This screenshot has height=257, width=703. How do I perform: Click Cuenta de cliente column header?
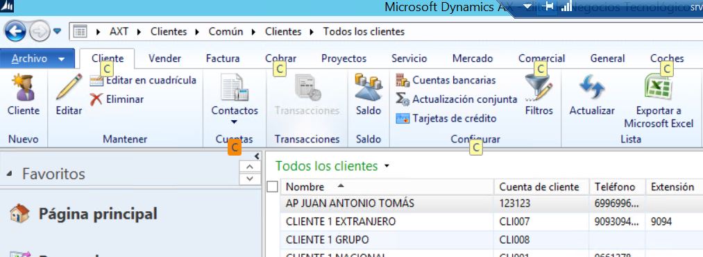pos(541,187)
